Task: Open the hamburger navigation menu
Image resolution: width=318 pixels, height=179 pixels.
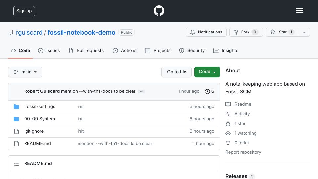Action: [x=299, y=11]
